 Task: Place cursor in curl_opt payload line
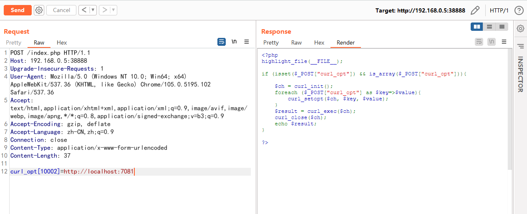pyautogui.click(x=130, y=172)
